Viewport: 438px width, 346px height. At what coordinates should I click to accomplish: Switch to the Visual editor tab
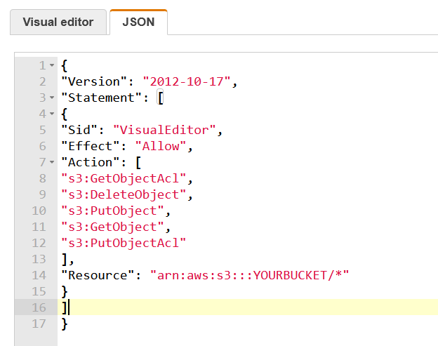click(x=58, y=22)
